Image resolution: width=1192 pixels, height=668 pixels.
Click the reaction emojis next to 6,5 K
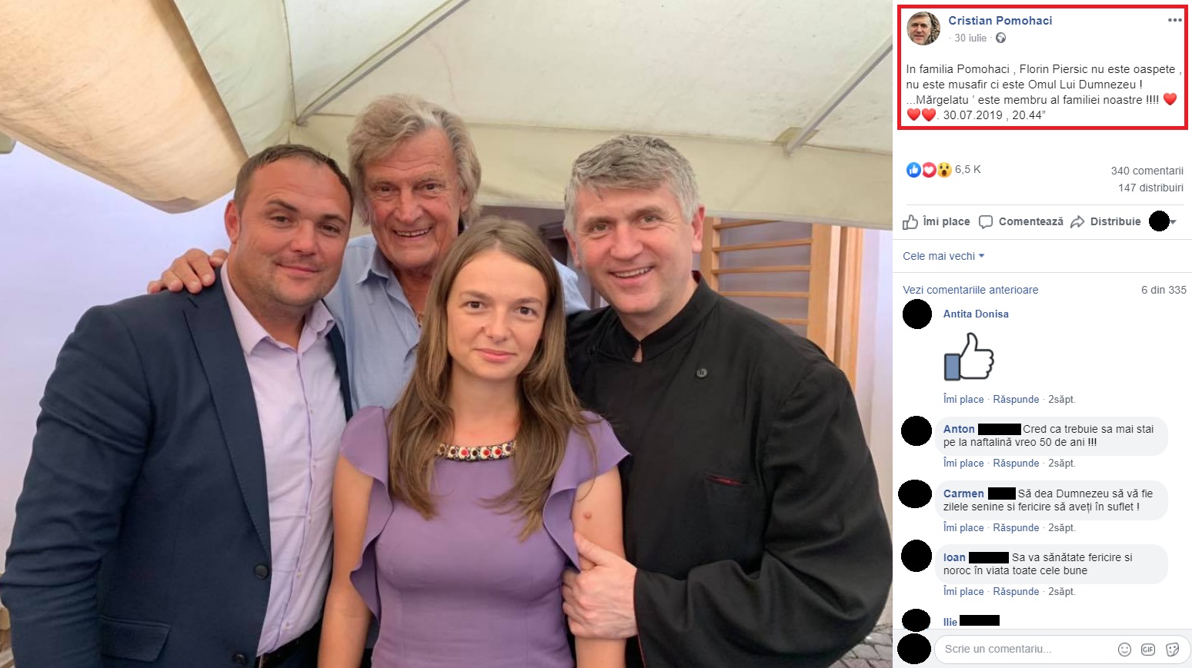pyautogui.click(x=929, y=170)
